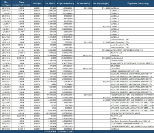The width and height of the screenshot is (154, 133).
Task: Select the 'Eurivex Ltd' advisor cell
Action: click(x=114, y=56)
